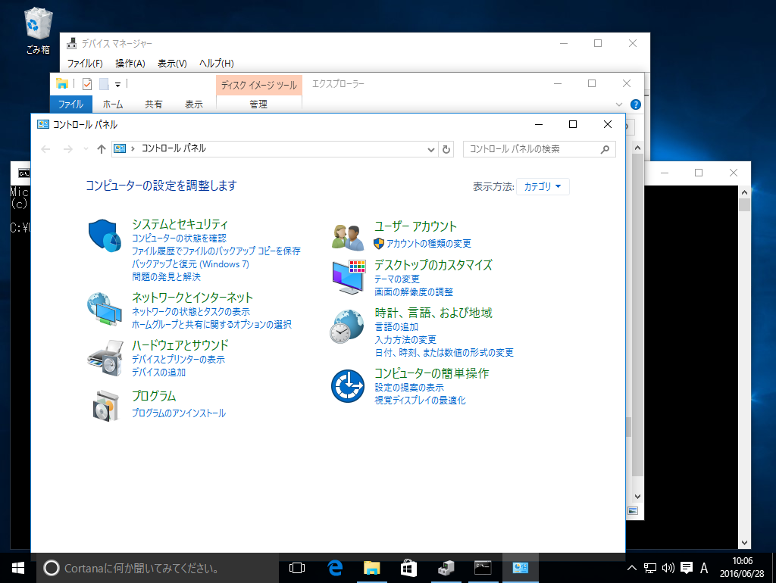Viewport: 776px width, 583px height.
Task: Click the Control Panel taskbar button
Action: pyautogui.click(x=520, y=568)
